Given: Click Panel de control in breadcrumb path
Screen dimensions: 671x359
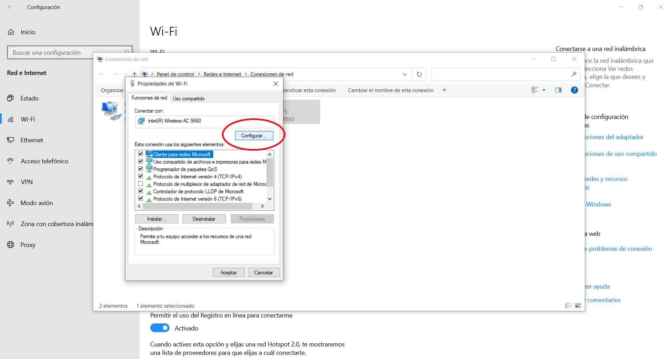Looking at the screenshot, I should [x=175, y=74].
